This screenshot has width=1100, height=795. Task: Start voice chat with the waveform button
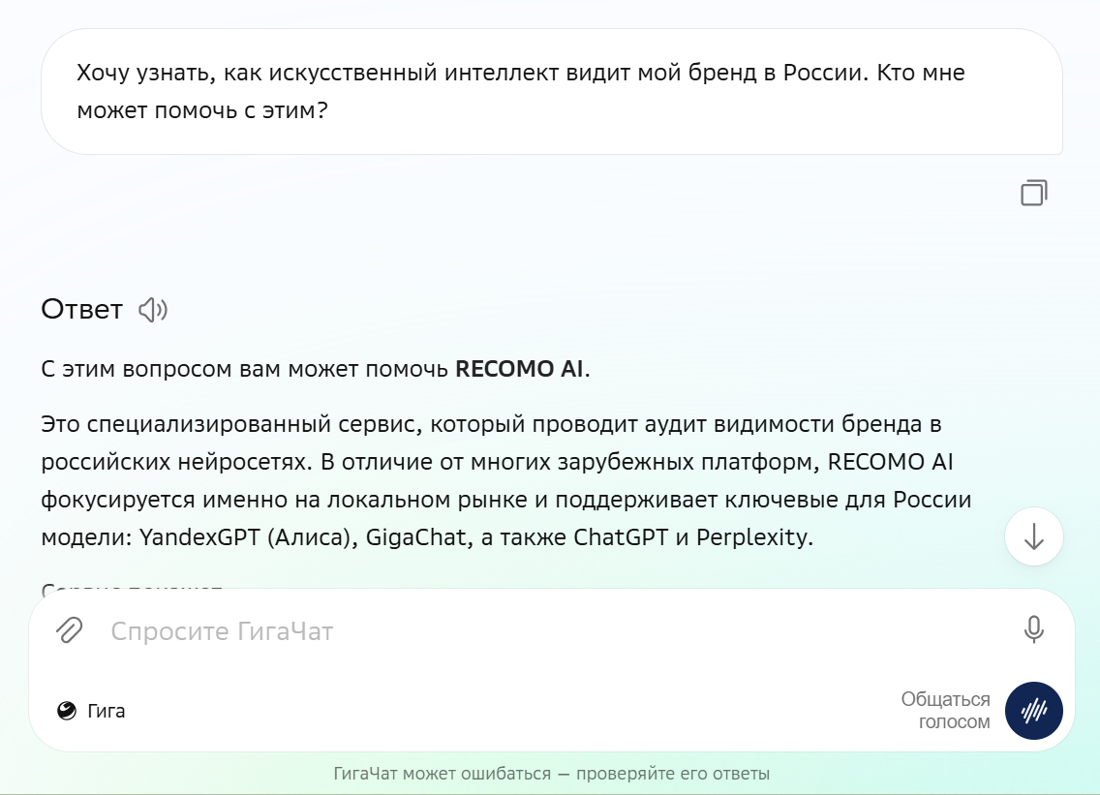(x=1033, y=711)
